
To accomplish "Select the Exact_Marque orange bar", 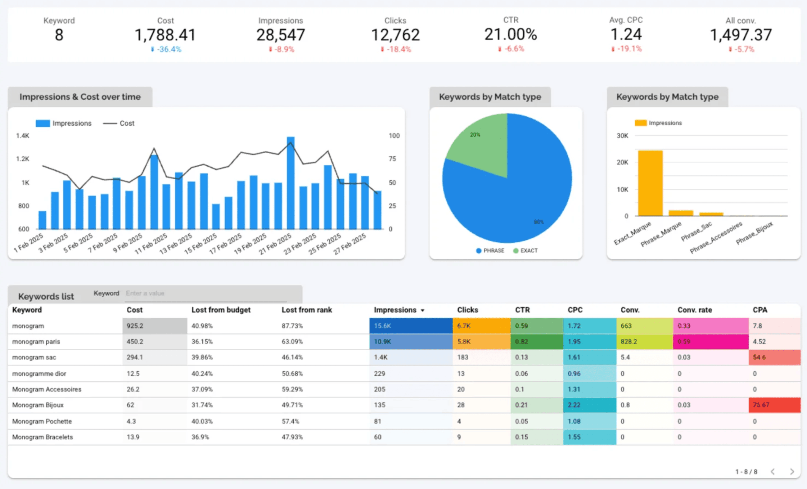I will [x=650, y=183].
